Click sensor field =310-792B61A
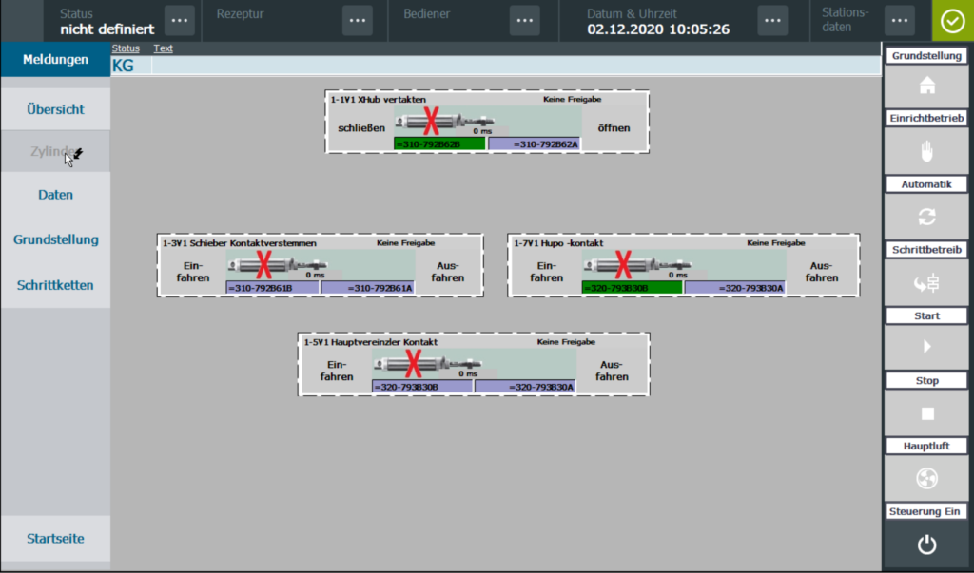This screenshot has height=573, width=974. coord(368,288)
